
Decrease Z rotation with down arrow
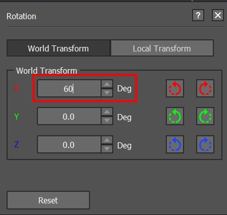107,149
